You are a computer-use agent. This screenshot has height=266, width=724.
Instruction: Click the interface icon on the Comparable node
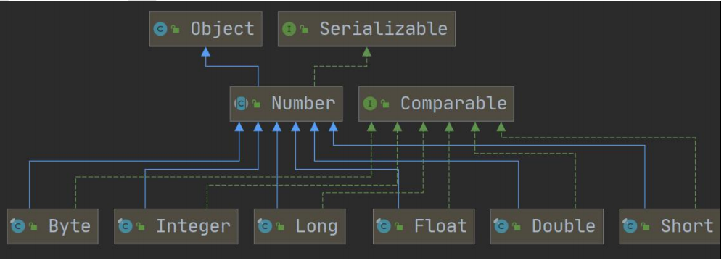click(x=370, y=104)
